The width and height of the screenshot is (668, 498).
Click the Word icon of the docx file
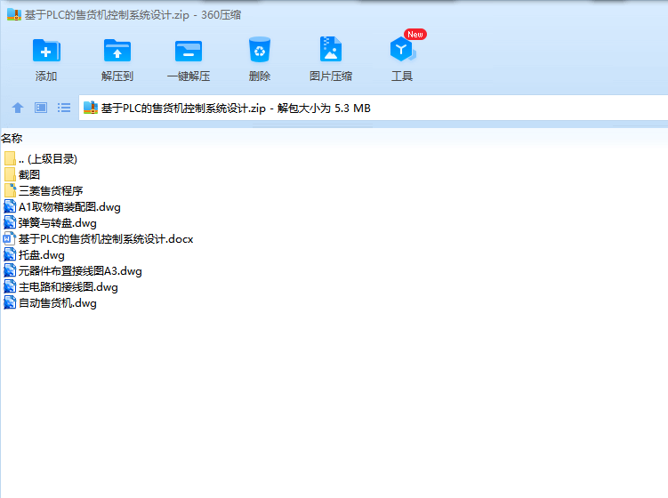pos(10,238)
